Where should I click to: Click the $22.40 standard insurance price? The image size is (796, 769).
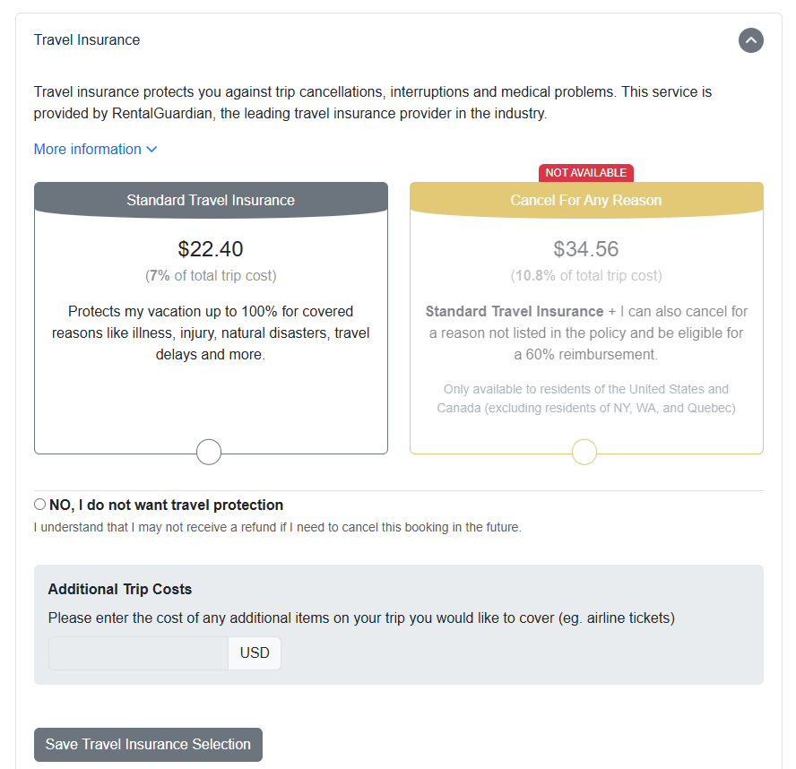coord(211,249)
